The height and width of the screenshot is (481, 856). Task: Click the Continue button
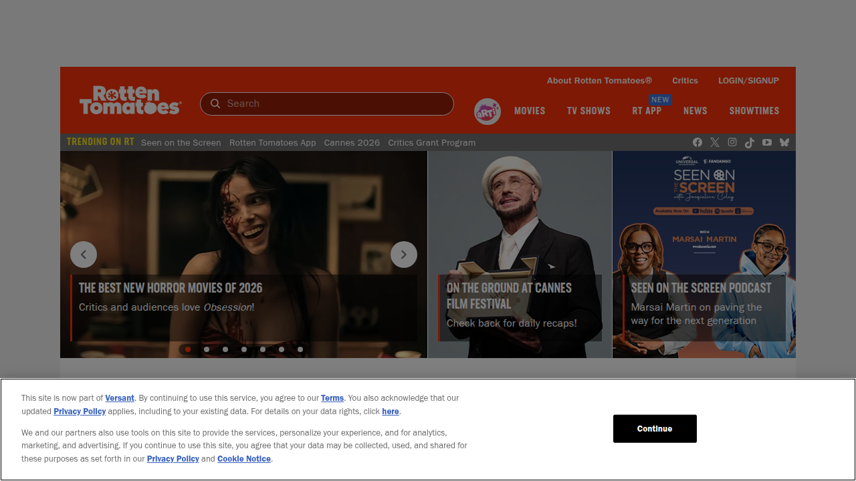(655, 429)
